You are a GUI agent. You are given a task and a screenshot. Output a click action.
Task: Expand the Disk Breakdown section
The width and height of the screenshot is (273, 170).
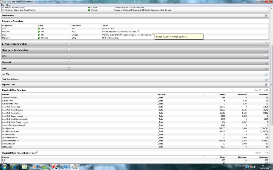coord(266,79)
